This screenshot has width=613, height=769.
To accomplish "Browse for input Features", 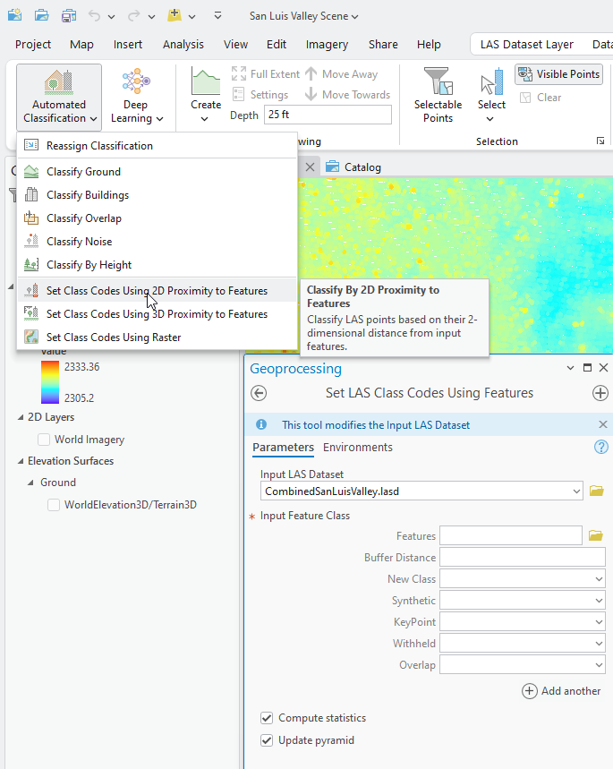I will point(596,535).
